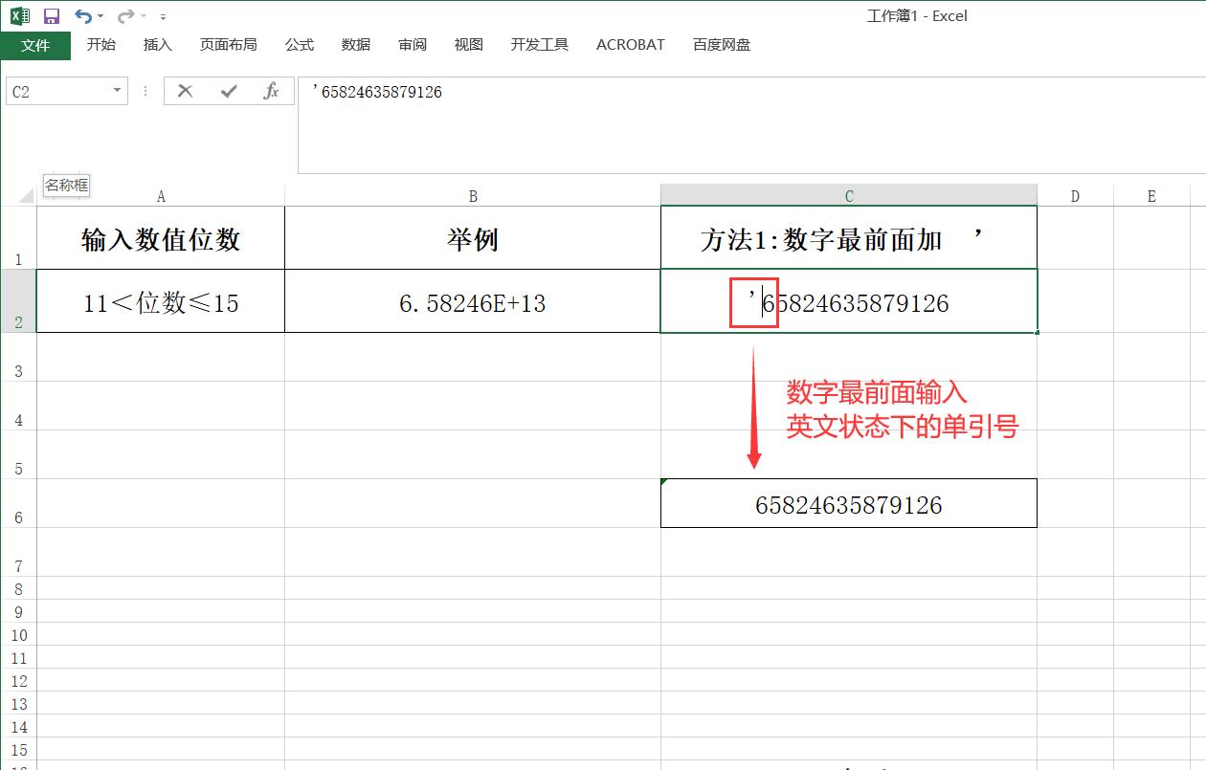Click the Name Box showing C2
The width and height of the screenshot is (1206, 770).
57,92
